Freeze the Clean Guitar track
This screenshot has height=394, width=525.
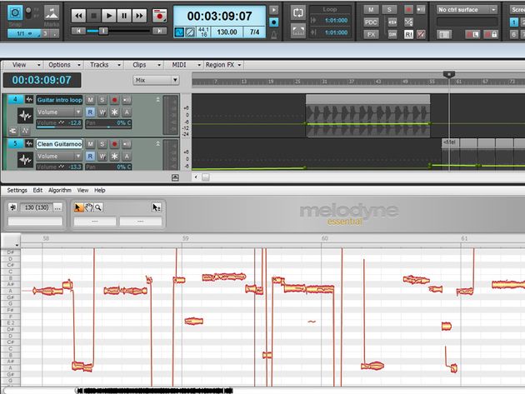pos(114,156)
